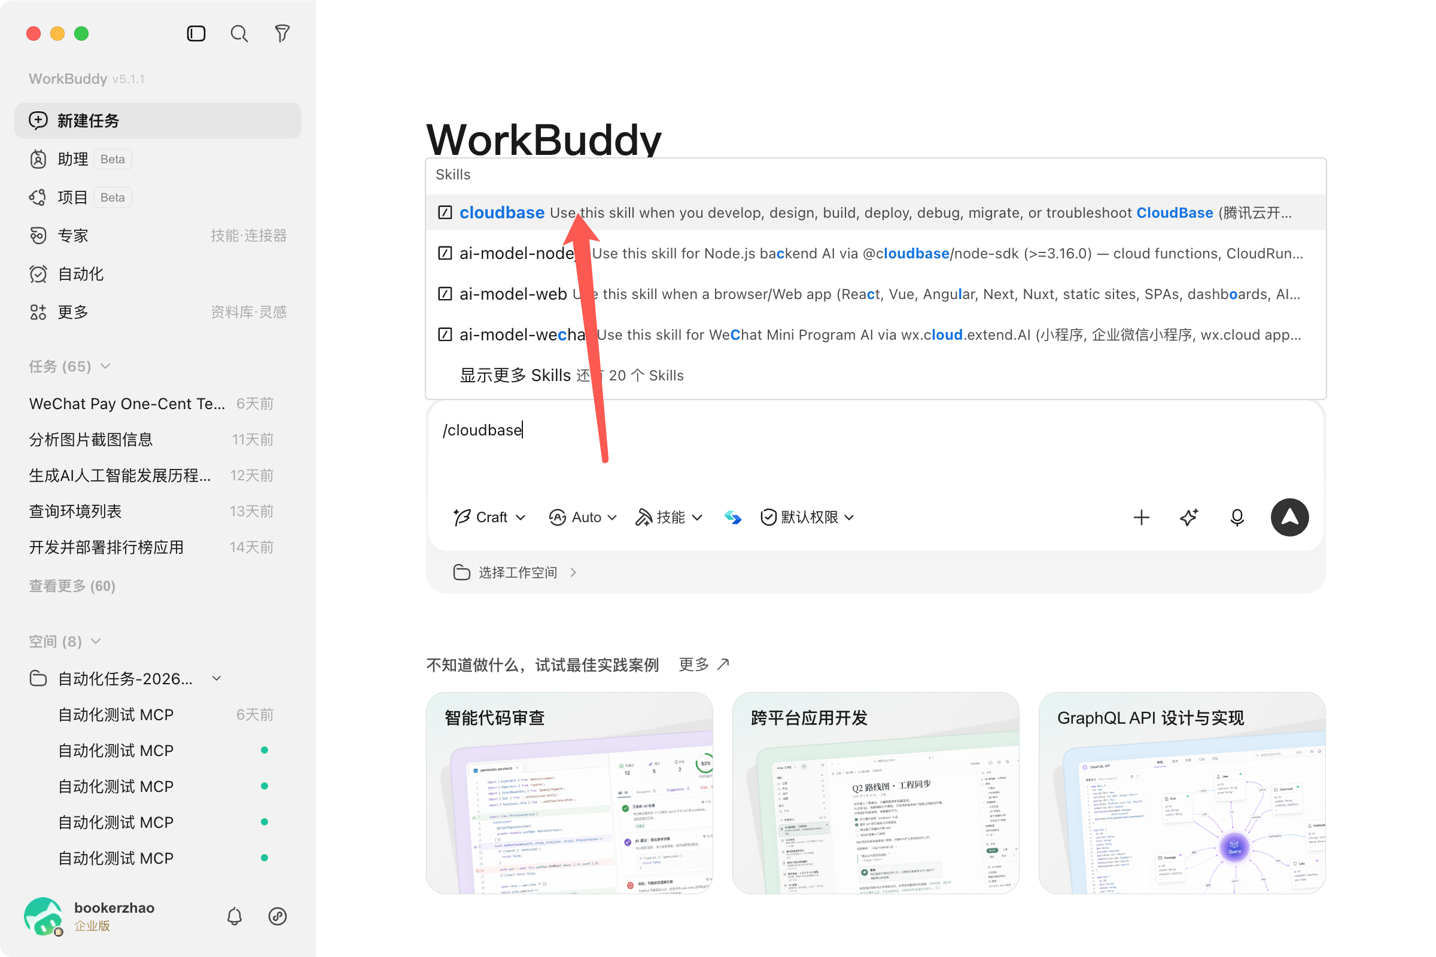Click the /cloudbase prompt input field

(875, 449)
